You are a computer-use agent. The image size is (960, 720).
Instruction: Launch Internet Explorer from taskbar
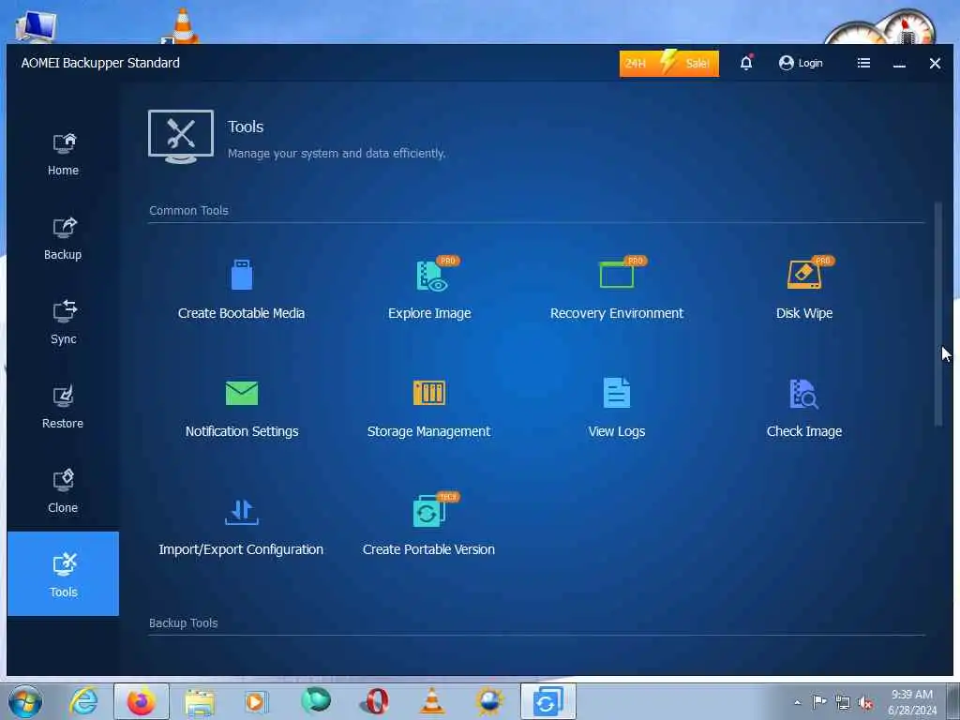[83, 701]
